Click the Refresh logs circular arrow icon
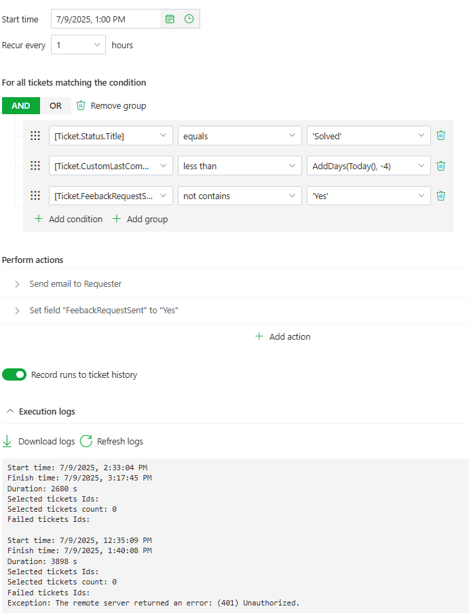The width and height of the screenshot is (469, 613). [86, 441]
